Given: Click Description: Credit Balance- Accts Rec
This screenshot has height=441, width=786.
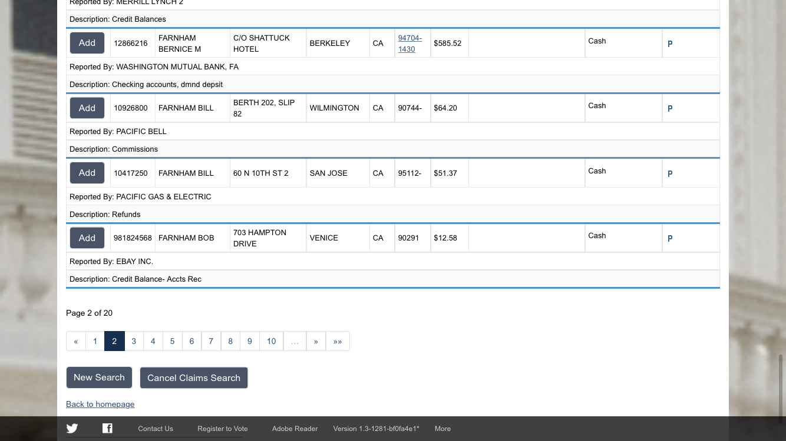Looking at the screenshot, I should (393, 279).
